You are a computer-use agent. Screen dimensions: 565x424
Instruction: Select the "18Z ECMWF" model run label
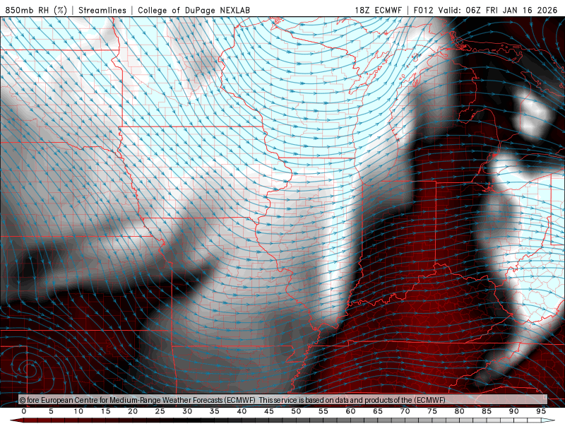click(378, 10)
